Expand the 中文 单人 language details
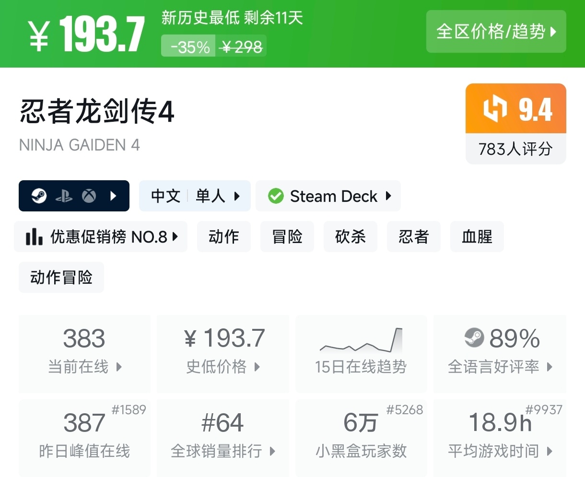Viewport: 585px width, 477px height. click(x=195, y=196)
